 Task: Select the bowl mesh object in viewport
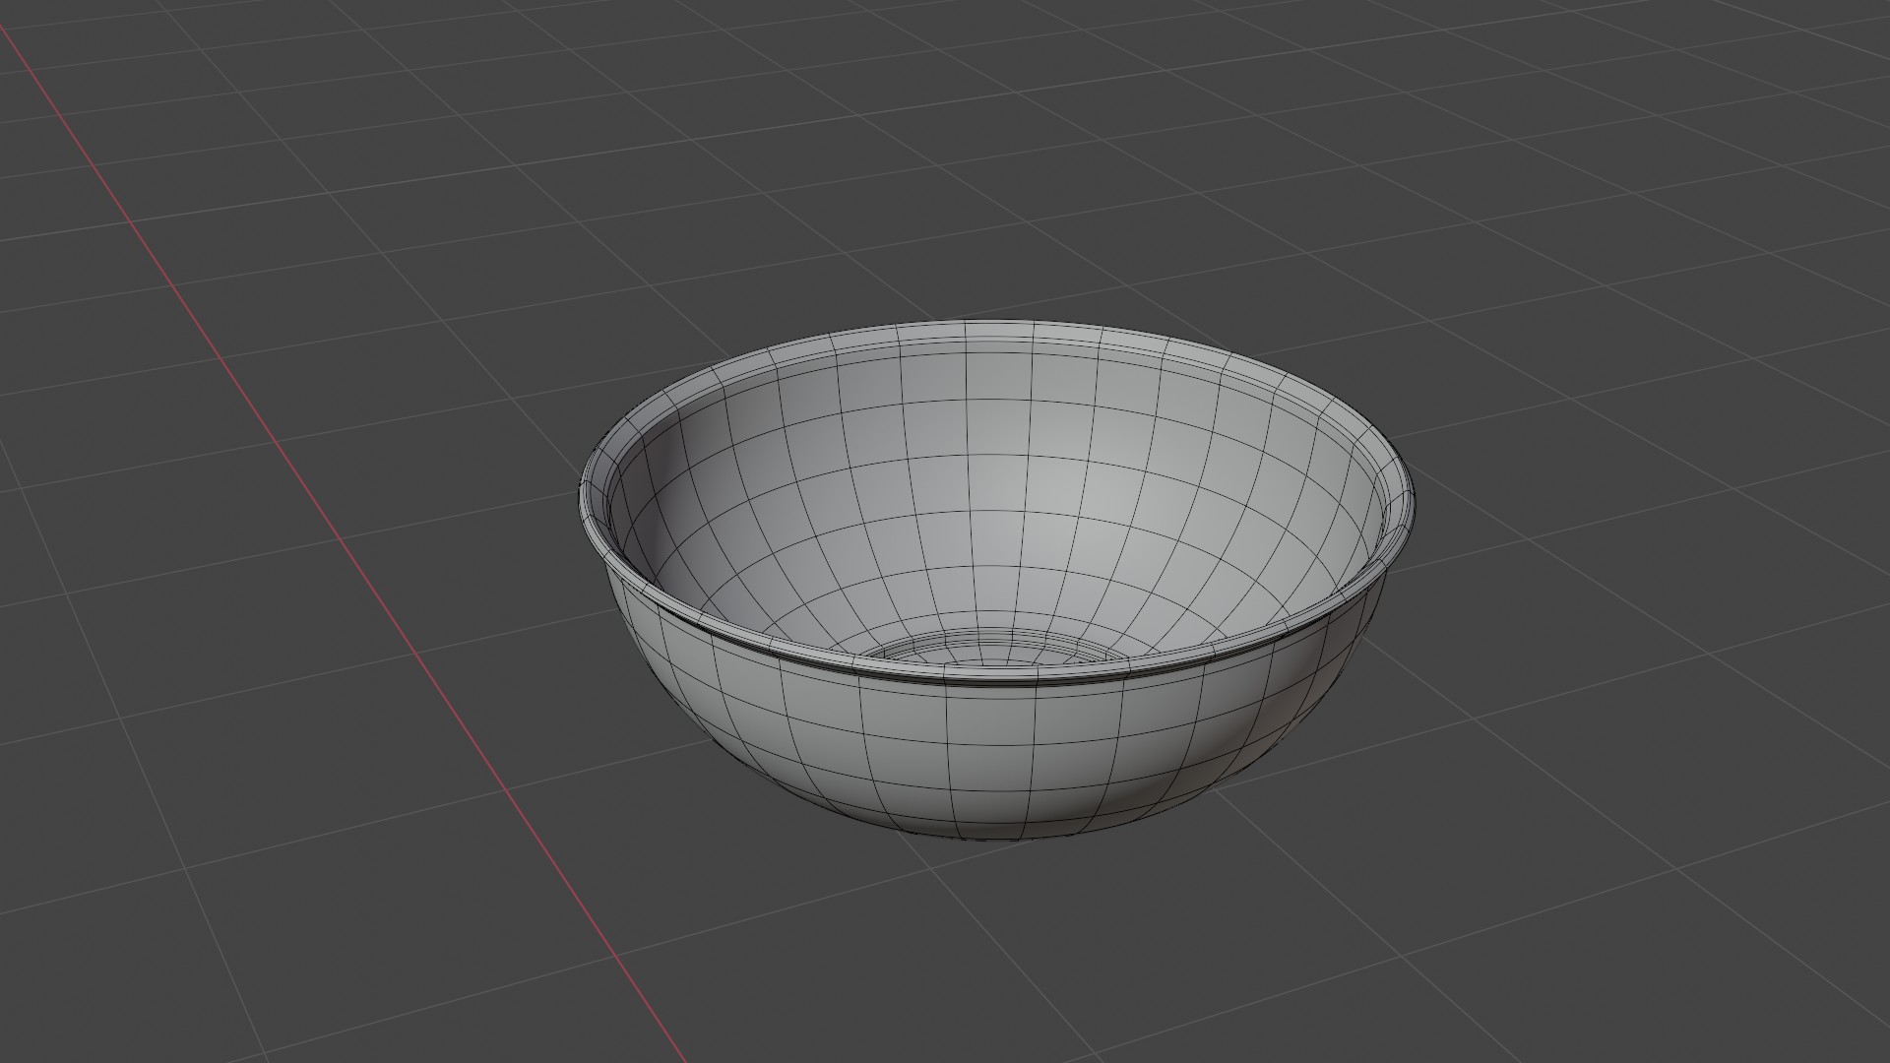click(x=996, y=581)
